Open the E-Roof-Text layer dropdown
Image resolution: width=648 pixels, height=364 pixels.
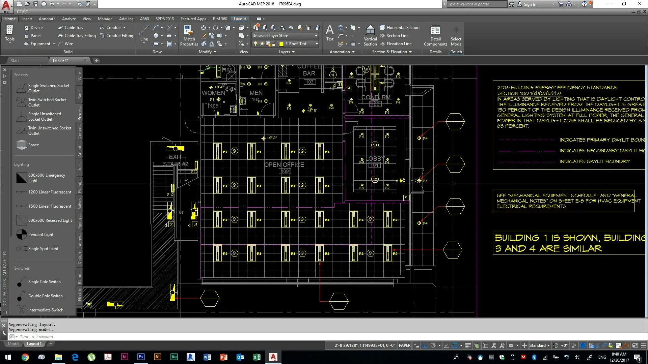[x=316, y=44]
